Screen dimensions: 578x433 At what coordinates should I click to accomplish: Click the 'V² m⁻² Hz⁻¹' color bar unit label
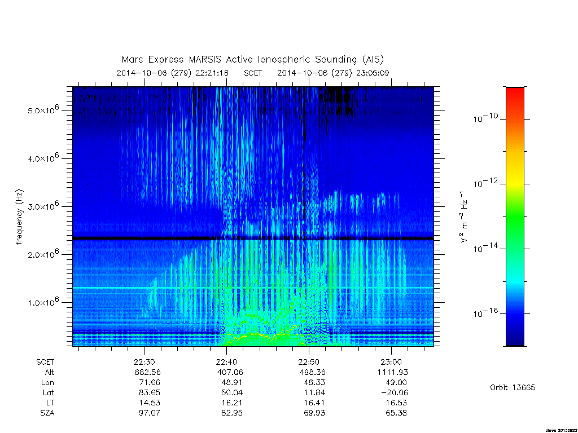click(x=464, y=216)
